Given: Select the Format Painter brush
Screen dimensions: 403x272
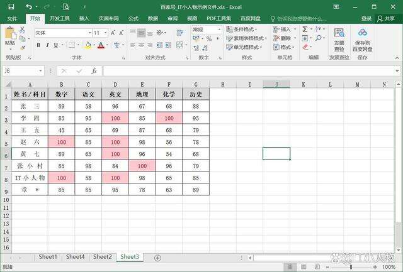Looking at the screenshot, I should [23, 47].
